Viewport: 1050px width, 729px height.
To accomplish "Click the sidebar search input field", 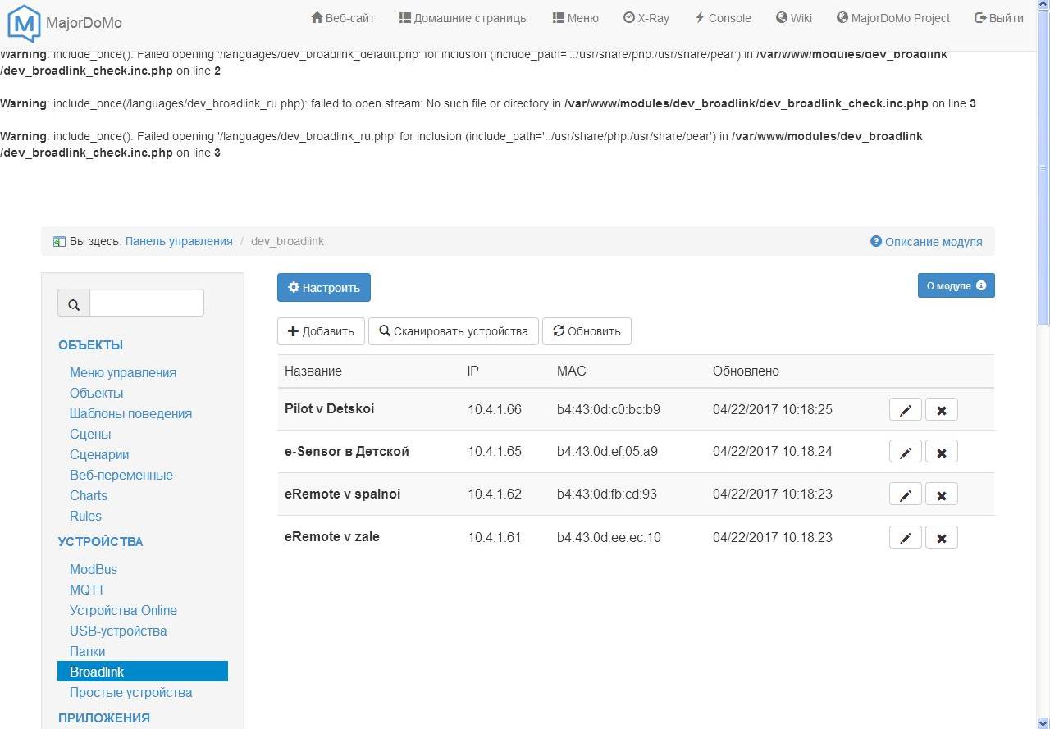I will 146,303.
